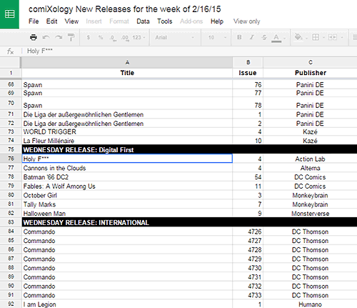The image size is (357, 308).
Task: Click the Redo arrow icon
Action: coord(59,37)
